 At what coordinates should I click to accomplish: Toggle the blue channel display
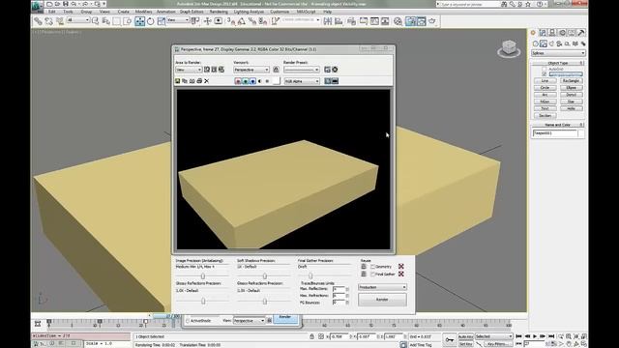click(x=252, y=81)
